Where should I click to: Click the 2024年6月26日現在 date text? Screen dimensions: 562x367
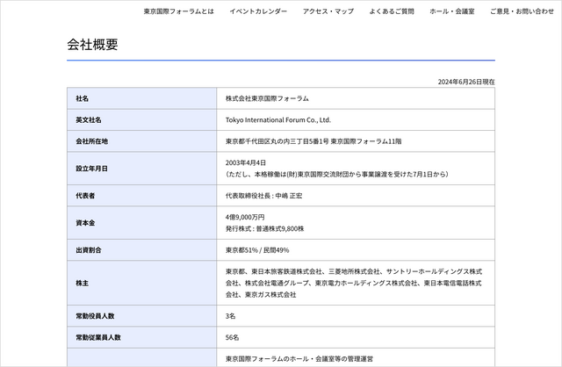(x=466, y=82)
